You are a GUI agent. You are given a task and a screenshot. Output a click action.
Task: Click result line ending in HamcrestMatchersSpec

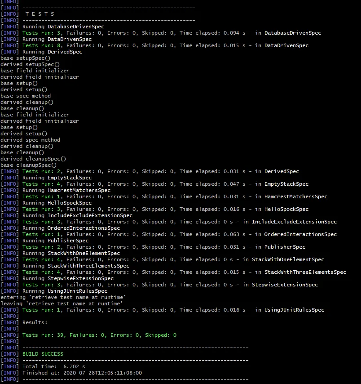pos(164,196)
